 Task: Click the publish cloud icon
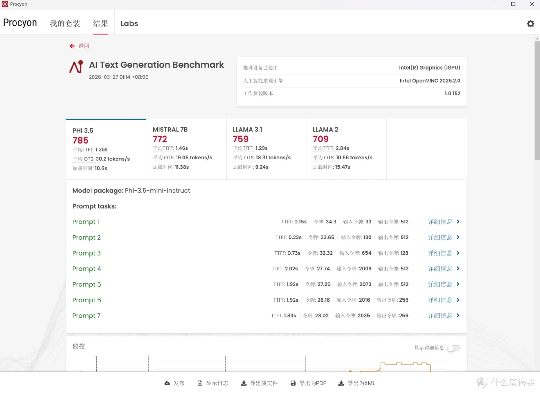[x=167, y=383]
